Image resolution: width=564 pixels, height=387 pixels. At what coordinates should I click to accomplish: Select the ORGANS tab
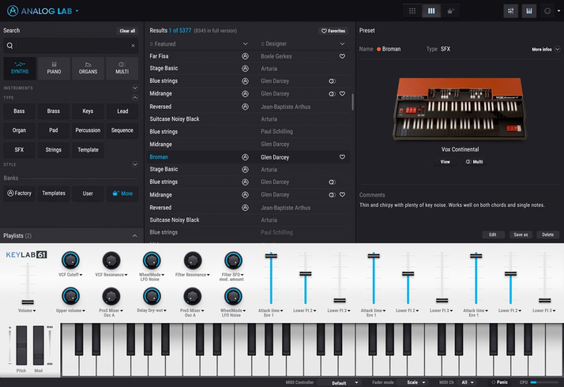pos(88,68)
